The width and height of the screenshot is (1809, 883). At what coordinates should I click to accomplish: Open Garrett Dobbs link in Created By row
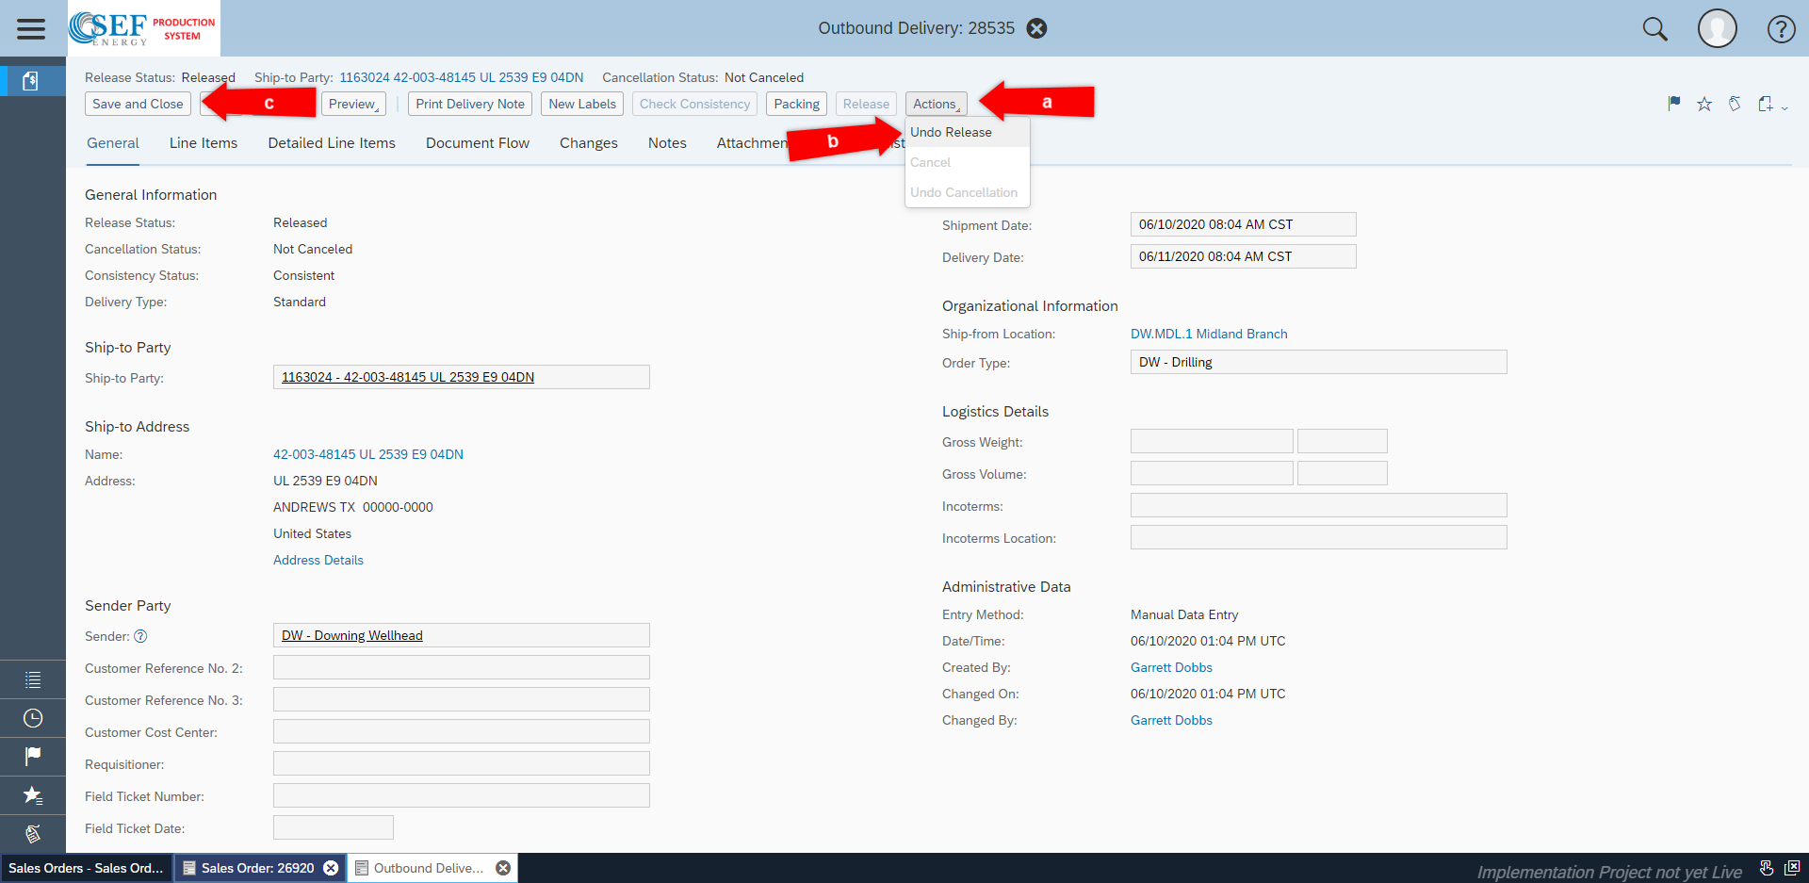click(1171, 667)
